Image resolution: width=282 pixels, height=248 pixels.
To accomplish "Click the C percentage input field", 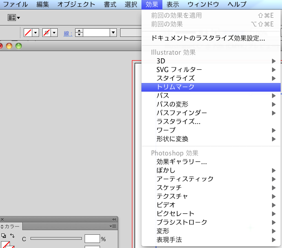I will pyautogui.click(x=92, y=239).
